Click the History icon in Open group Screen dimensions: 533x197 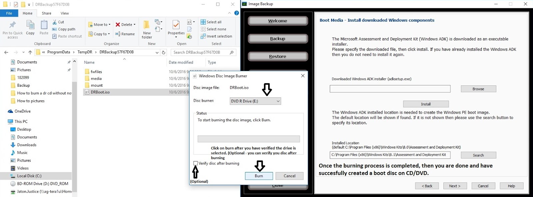coord(190,37)
